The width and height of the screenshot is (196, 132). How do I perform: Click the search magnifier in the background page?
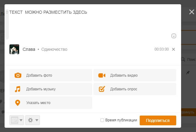[x=183, y=59]
